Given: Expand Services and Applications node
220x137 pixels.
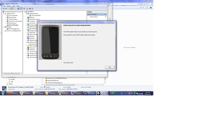Looking at the screenshot, I should click(4, 31).
